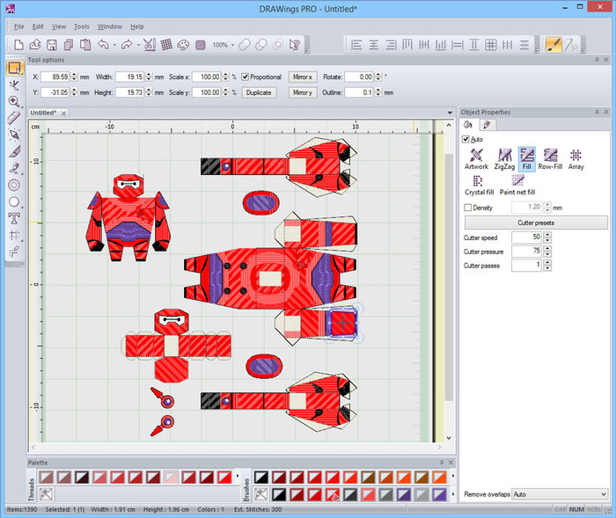Screen dimensions: 616x518
Task: Activate the Zoom magnifier tool
Action: pyautogui.click(x=14, y=102)
